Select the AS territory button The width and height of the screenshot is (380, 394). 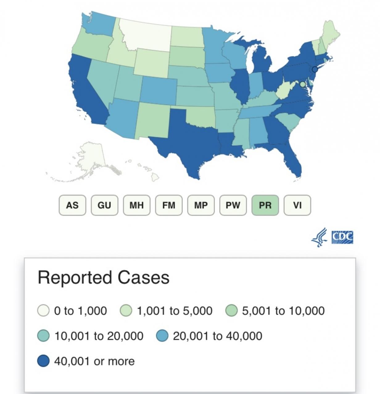click(72, 205)
